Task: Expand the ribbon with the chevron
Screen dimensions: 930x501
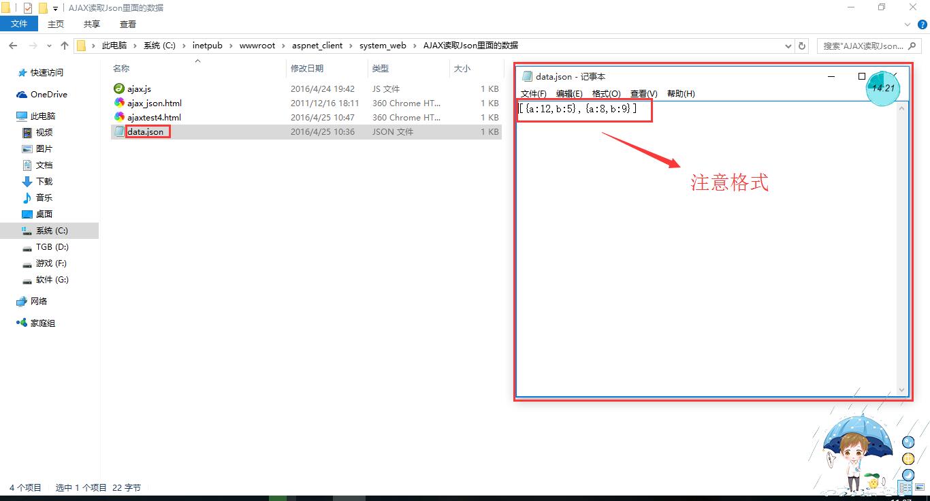Action: (x=909, y=24)
